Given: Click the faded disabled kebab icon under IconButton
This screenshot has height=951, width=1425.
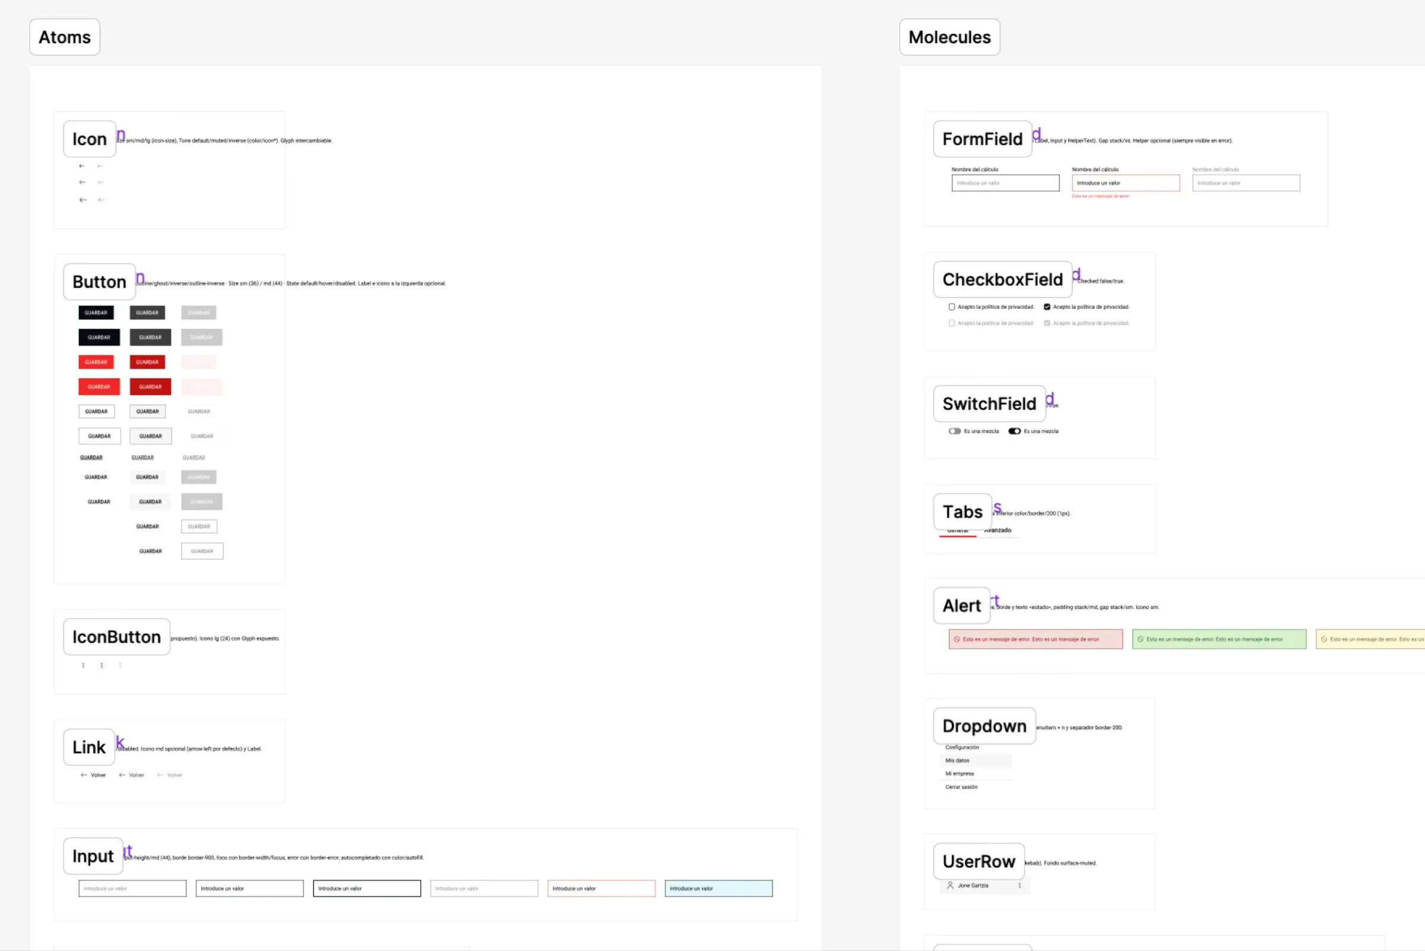Looking at the screenshot, I should (x=120, y=665).
